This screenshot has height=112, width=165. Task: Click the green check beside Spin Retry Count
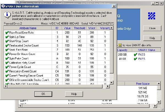pos(7,58)
